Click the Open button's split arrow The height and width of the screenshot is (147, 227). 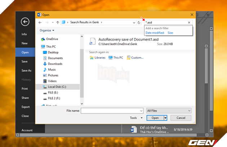(x=165, y=118)
